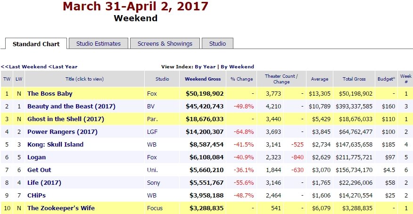The image size is (413, 214).
Task: Open the Logan movie link
Action: tap(37, 157)
